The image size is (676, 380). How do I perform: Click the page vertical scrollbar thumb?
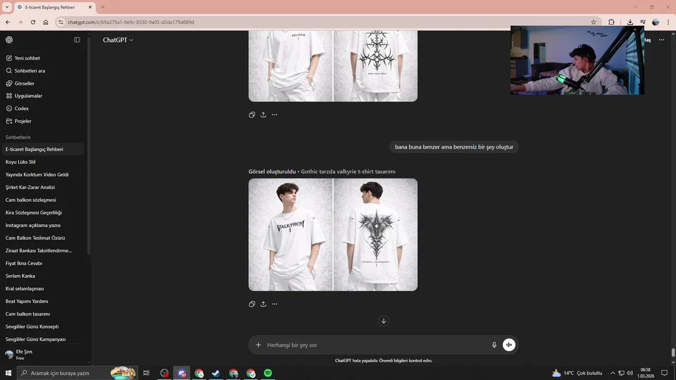pyautogui.click(x=673, y=353)
